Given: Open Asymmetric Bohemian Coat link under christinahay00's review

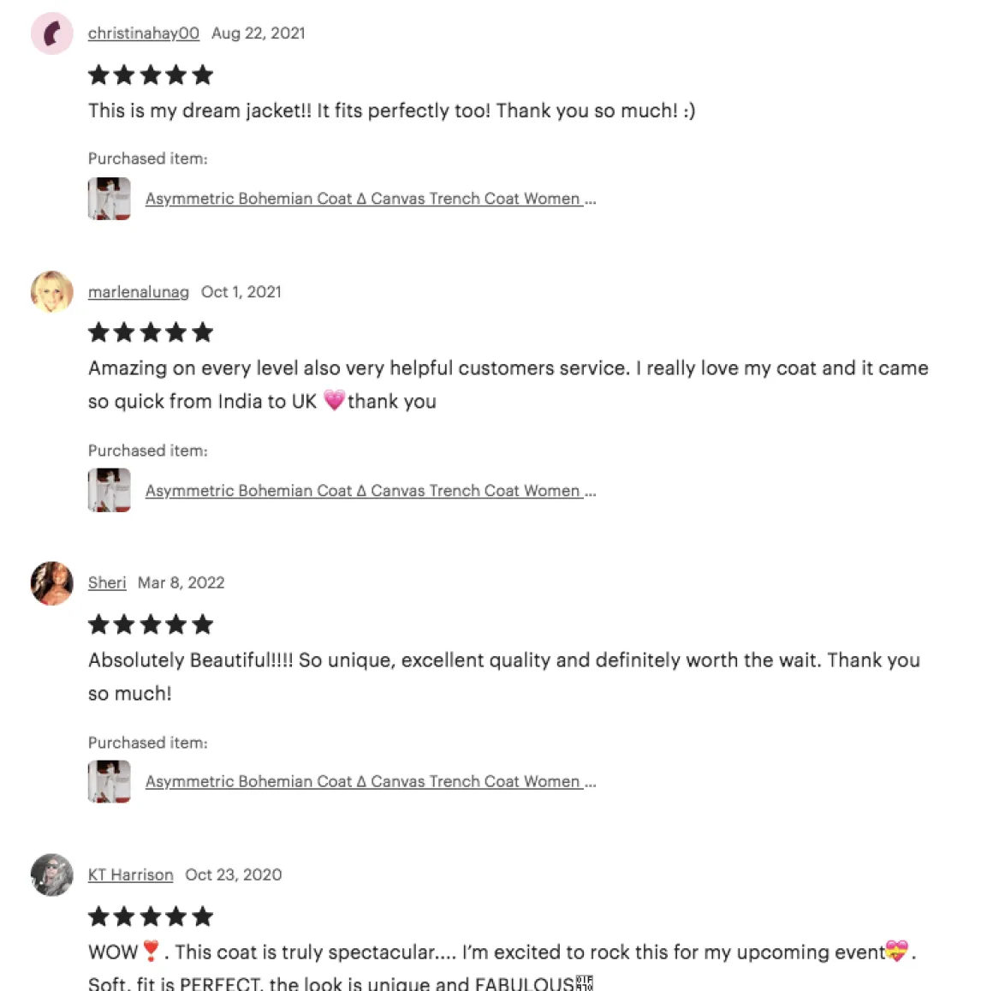Looking at the screenshot, I should [370, 199].
